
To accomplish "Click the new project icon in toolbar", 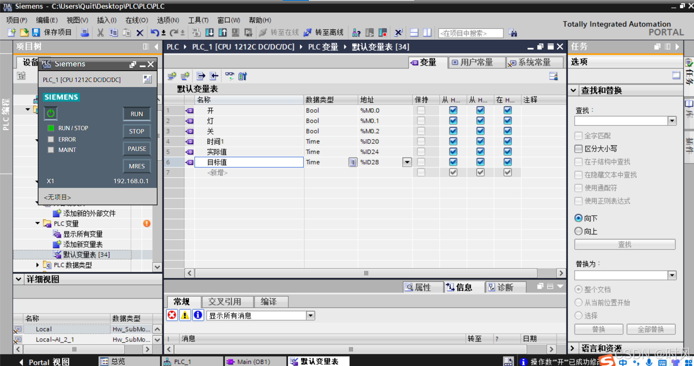I will (12, 33).
